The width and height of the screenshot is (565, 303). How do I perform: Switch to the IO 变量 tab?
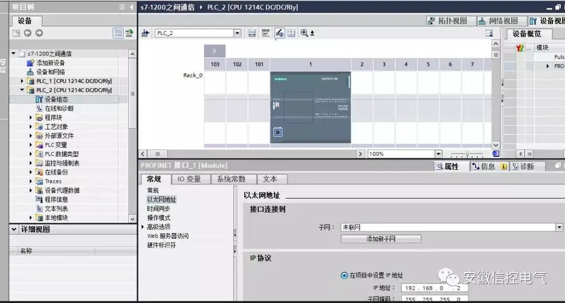[190, 179]
